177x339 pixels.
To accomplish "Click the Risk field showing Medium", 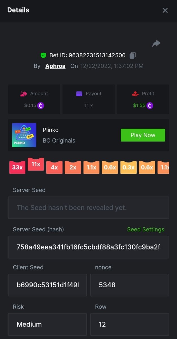I will point(47,324).
